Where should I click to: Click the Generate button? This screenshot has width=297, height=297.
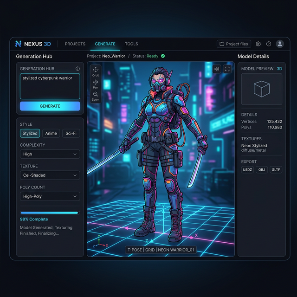[50, 106]
